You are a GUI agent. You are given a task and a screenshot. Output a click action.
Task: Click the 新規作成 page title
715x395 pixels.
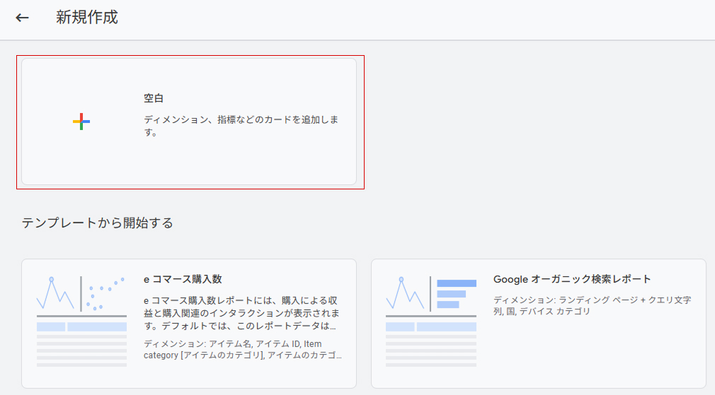[87, 18]
